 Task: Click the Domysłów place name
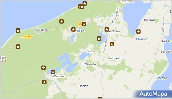[89, 64]
